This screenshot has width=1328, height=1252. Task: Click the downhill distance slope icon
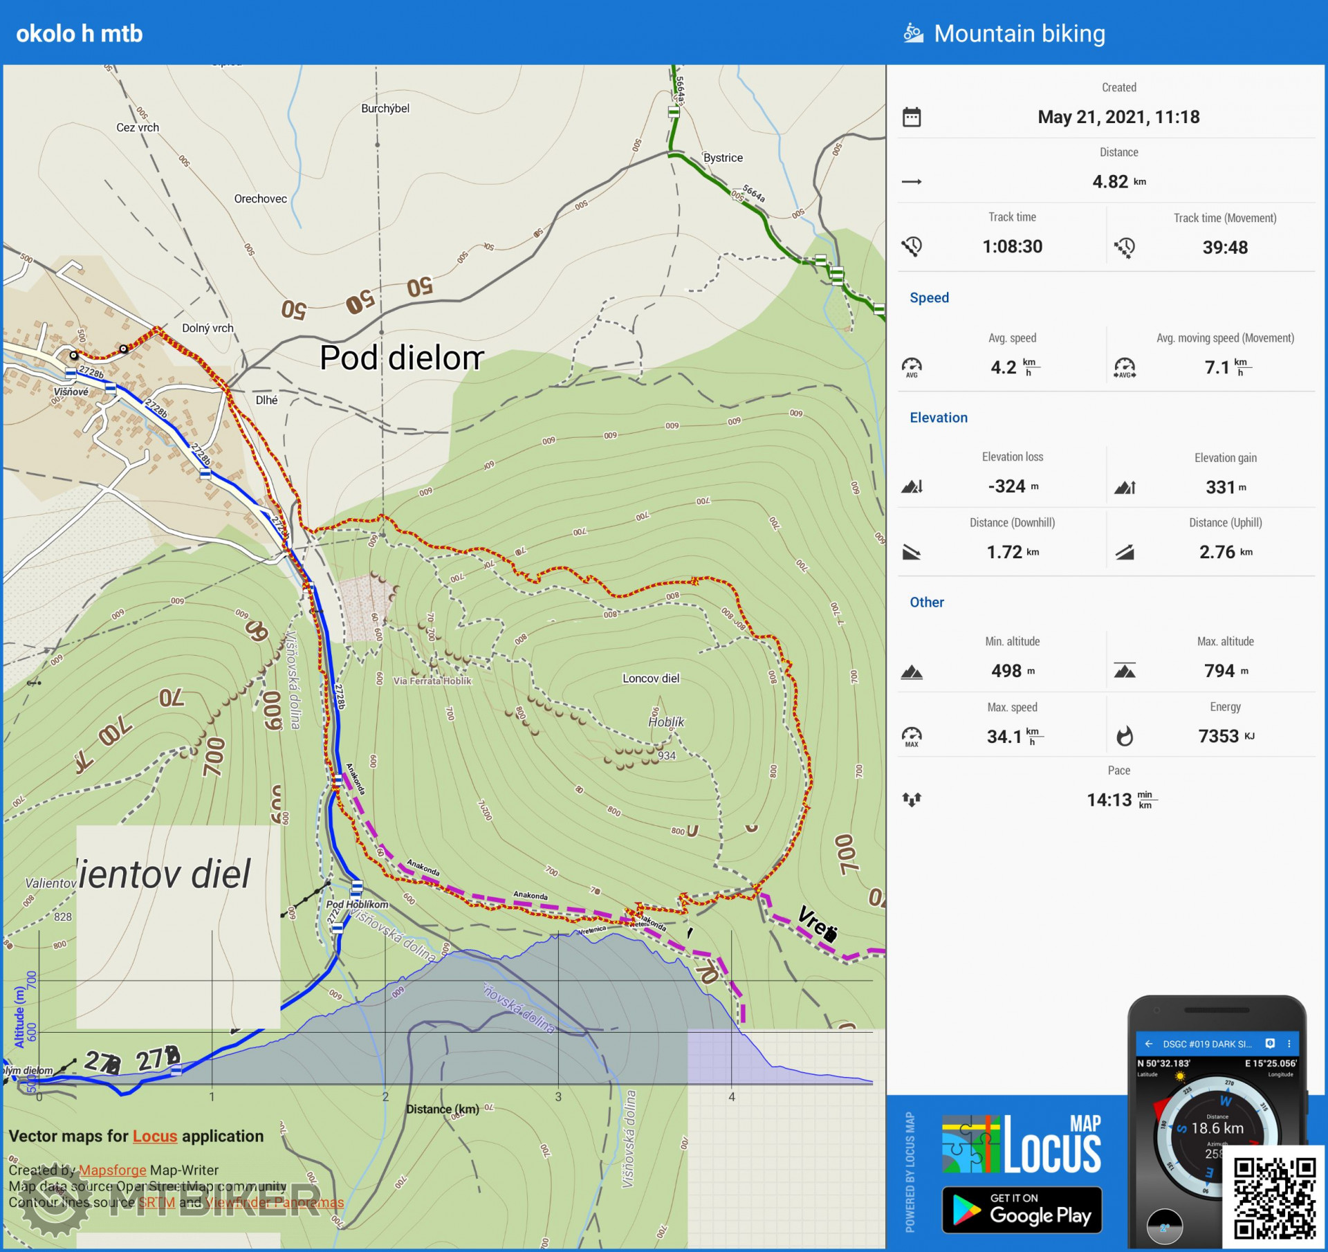click(x=912, y=553)
